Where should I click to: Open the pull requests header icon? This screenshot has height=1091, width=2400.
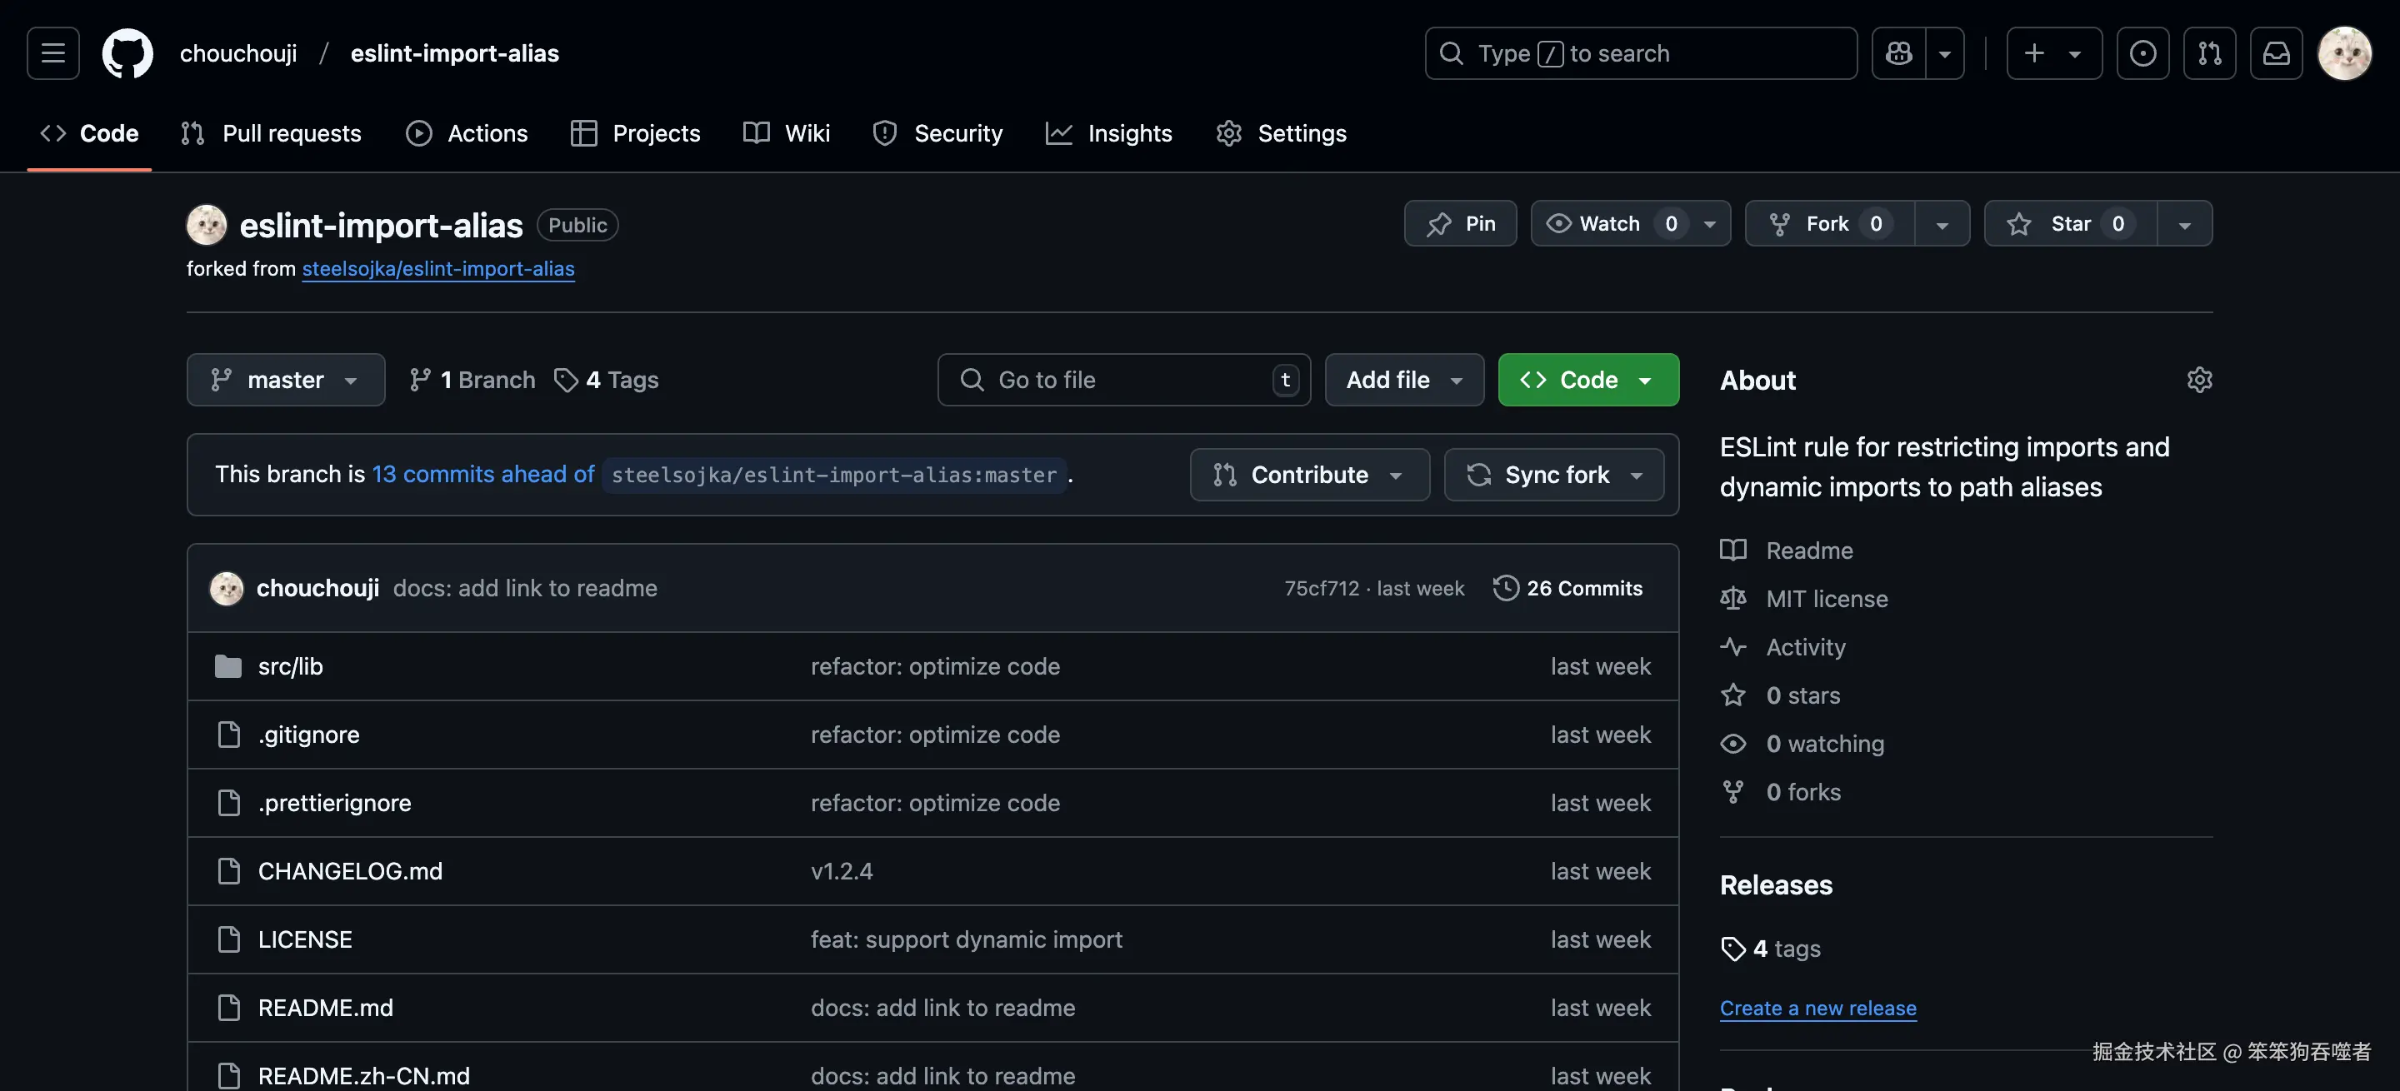click(x=2209, y=53)
